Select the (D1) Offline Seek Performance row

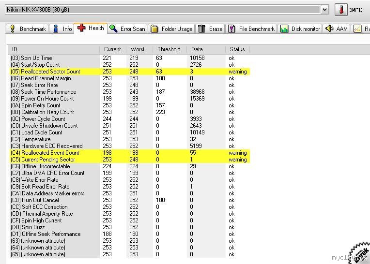pos(129,234)
